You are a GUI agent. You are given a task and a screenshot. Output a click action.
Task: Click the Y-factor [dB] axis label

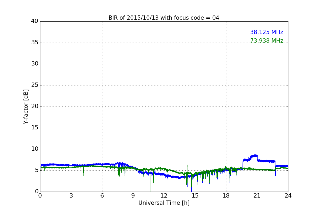[26, 106]
